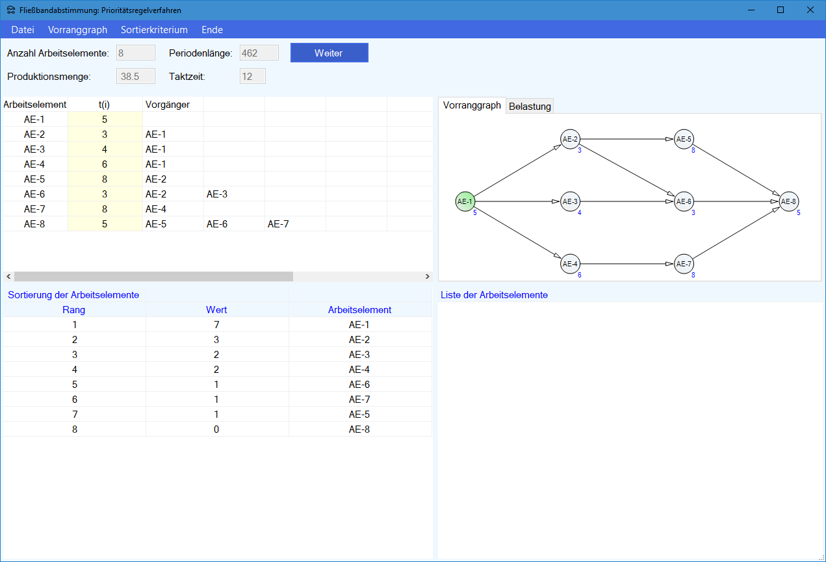Switch to the Belastung tab
The image size is (826, 562).
tap(530, 107)
